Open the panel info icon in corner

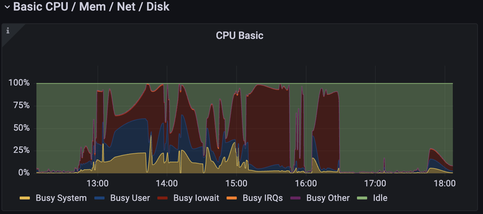[8, 31]
